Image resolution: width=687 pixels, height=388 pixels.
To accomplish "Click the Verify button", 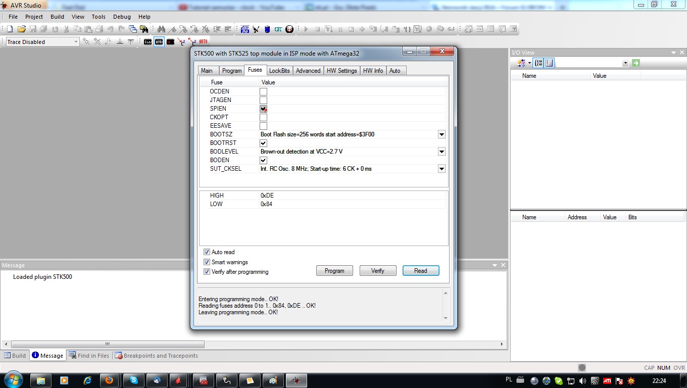I will pyautogui.click(x=378, y=271).
